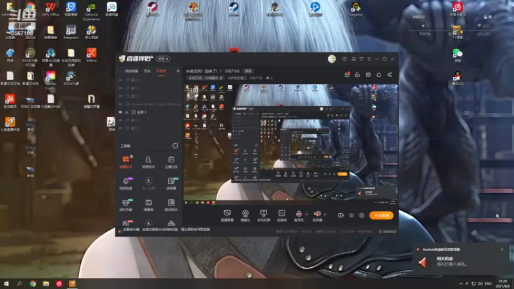Screen dimensions: 514x289
Task: Toggle visibility of 窗口2 source
Action: click(120, 120)
